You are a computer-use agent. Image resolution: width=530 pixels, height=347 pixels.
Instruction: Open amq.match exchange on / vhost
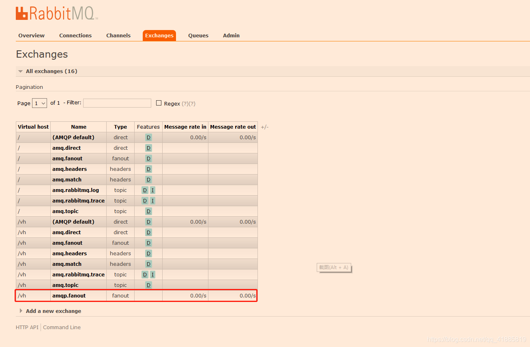[x=67, y=180]
